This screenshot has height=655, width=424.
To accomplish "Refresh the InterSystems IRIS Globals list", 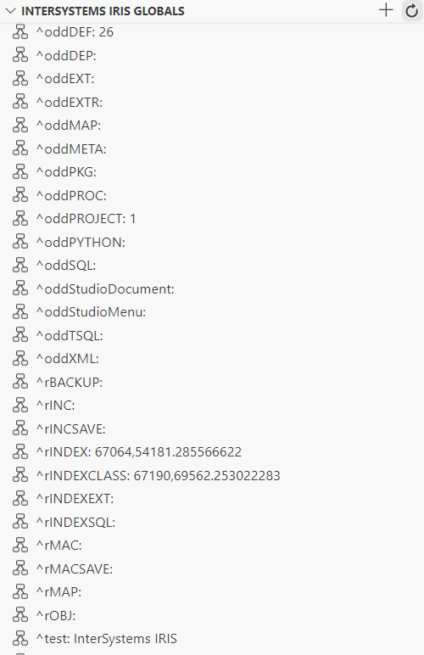I will 412,10.
